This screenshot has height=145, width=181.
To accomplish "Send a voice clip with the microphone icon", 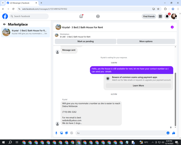I will click(56, 133).
